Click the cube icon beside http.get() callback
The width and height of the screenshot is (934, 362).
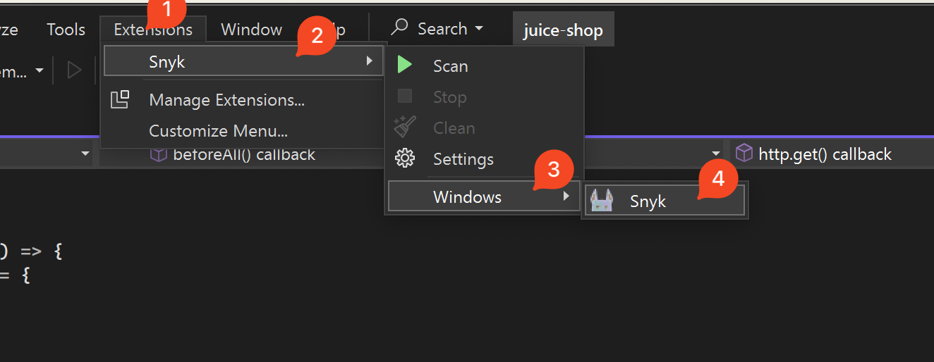point(744,153)
